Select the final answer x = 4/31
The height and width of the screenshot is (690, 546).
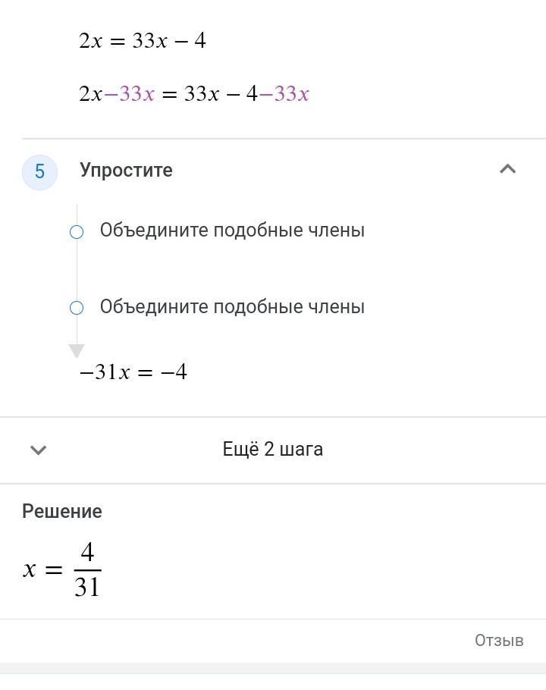pos(62,569)
